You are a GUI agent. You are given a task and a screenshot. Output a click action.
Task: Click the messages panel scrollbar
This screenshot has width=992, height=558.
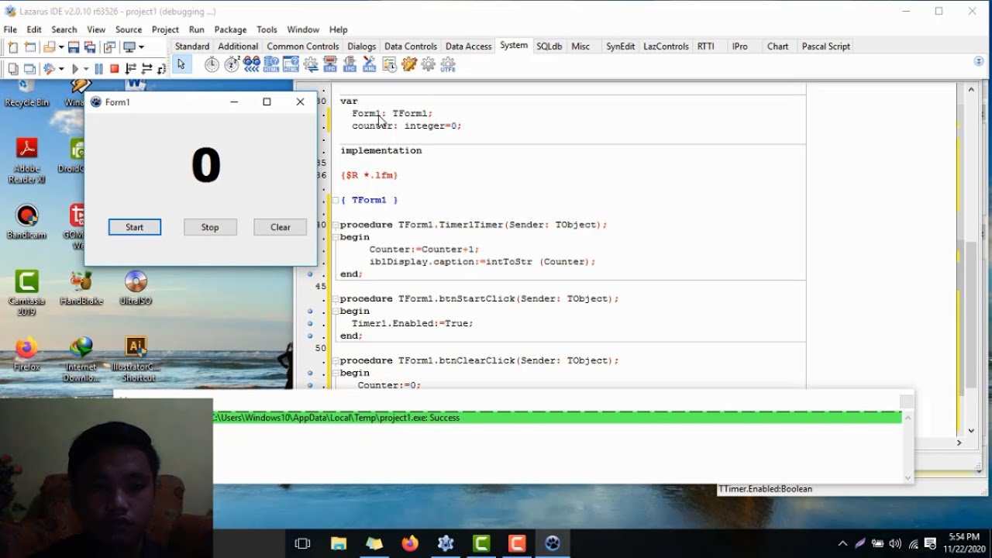(x=908, y=447)
